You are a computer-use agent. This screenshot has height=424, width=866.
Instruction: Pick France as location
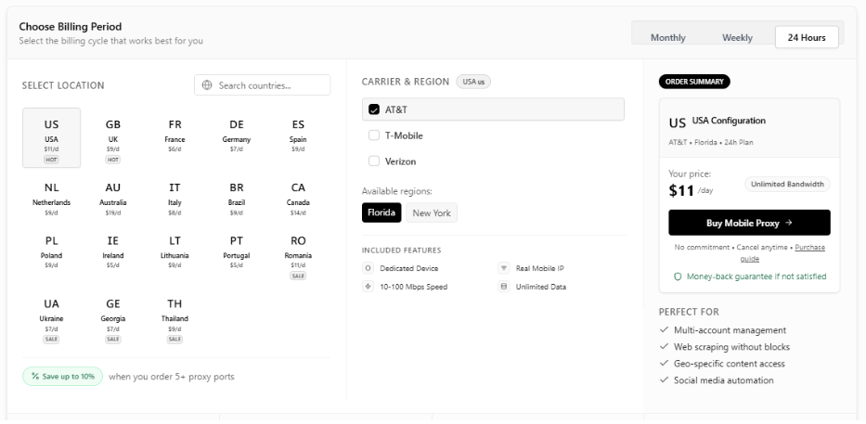[x=174, y=137]
